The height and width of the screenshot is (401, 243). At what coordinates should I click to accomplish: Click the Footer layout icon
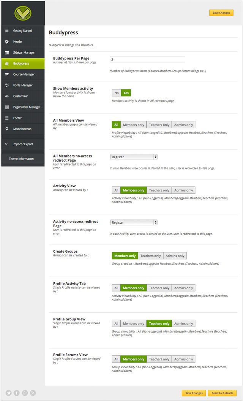pos(7,118)
